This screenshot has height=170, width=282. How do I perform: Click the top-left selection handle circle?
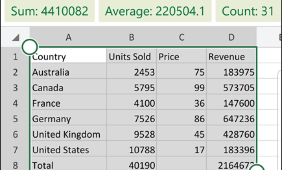(x=30, y=47)
